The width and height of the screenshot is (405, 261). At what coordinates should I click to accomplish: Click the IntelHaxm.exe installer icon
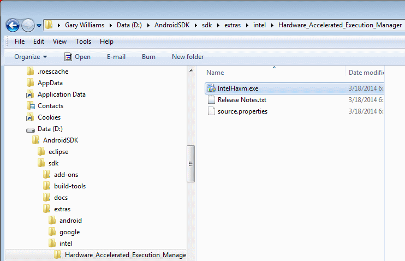(211, 88)
